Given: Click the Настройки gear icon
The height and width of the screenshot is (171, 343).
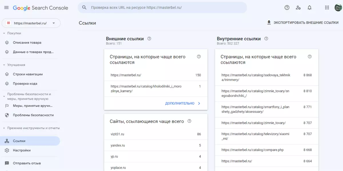Looking at the screenshot, I should click(x=7, y=150).
